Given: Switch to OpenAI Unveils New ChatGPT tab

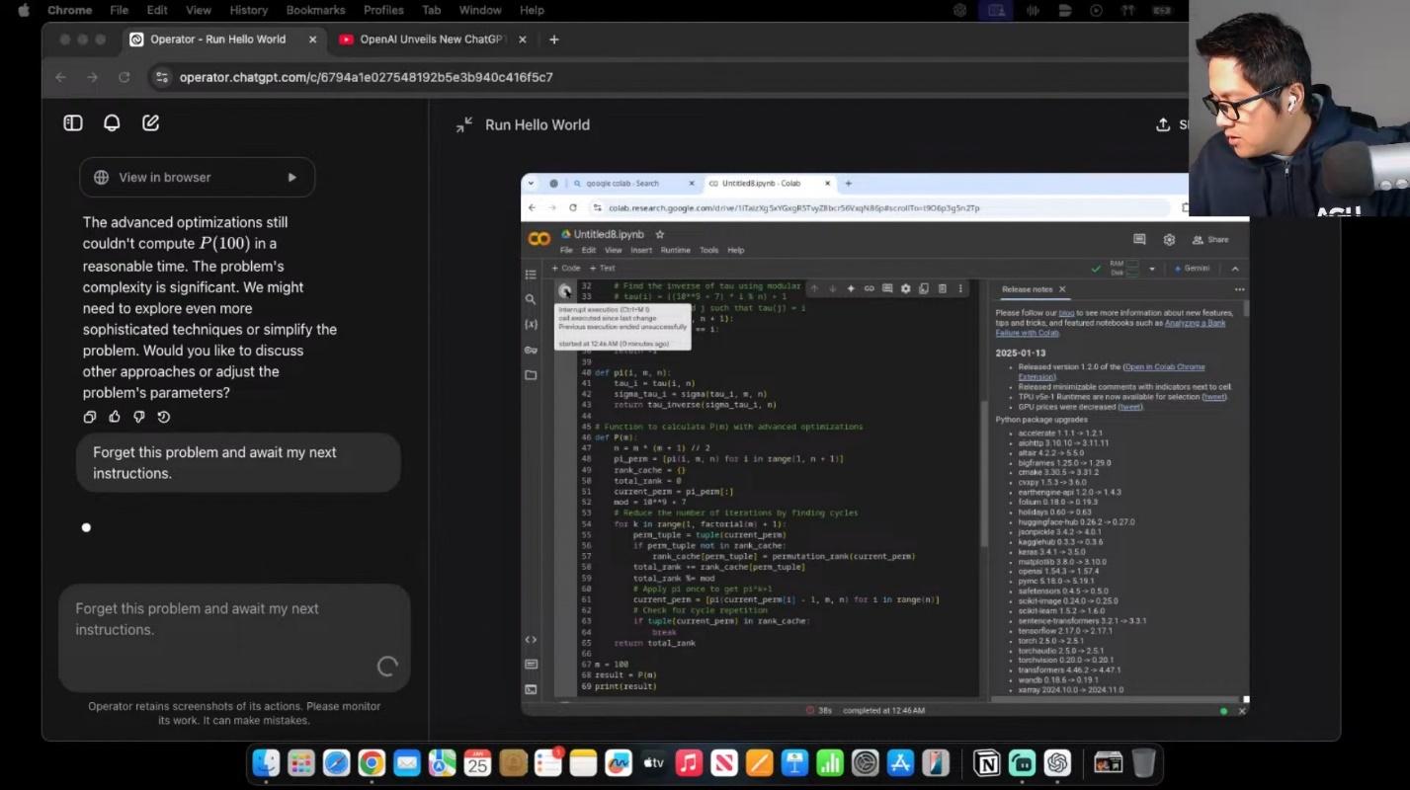Looking at the screenshot, I should (433, 39).
